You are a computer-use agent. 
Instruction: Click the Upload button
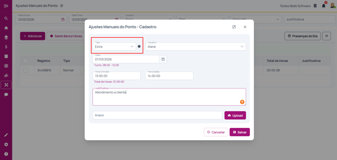235,115
